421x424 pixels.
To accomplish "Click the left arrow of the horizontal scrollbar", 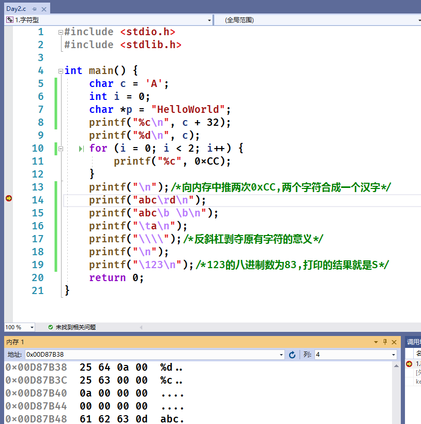I will pos(141,328).
